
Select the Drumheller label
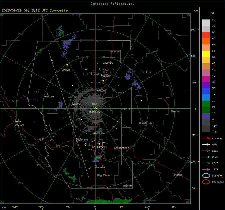tap(146, 123)
